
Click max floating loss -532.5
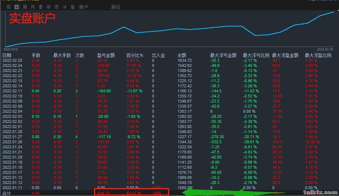pyautogui.click(x=216, y=142)
